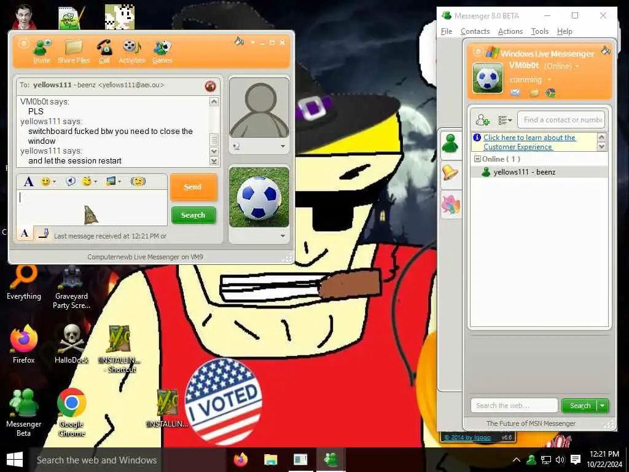
Task: Send the chat message
Action: (x=193, y=187)
